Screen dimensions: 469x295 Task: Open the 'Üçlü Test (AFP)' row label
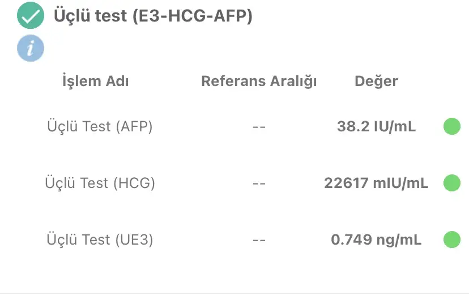100,126
